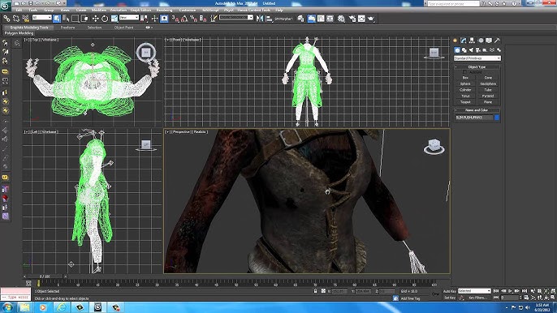Collapse the Name and Color rollout
The width and height of the screenshot is (557, 313).
pyautogui.click(x=477, y=110)
